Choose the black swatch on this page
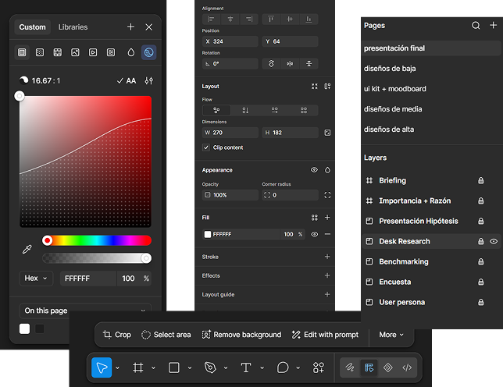This screenshot has height=387, width=503. (40, 328)
